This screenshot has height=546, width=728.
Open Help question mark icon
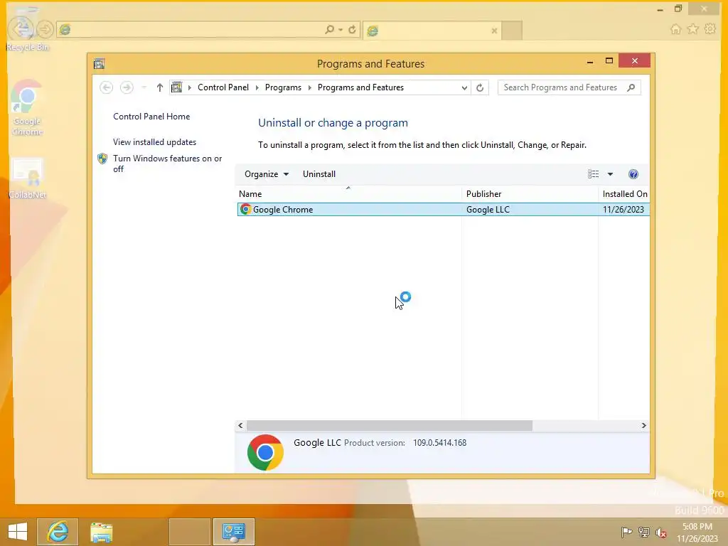[x=633, y=174]
